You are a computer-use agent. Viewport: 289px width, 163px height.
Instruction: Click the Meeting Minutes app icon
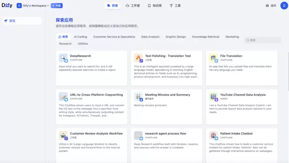point(138,96)
